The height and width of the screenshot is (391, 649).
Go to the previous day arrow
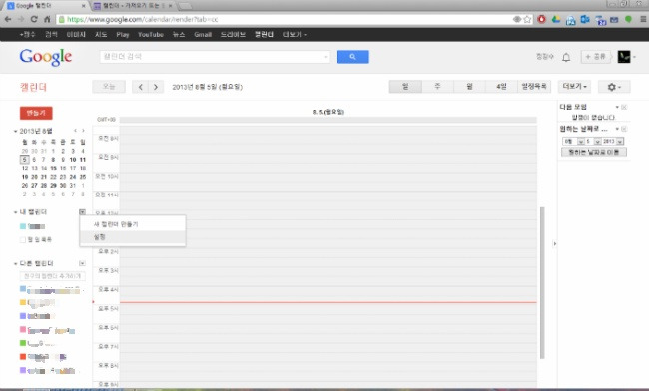tap(141, 87)
